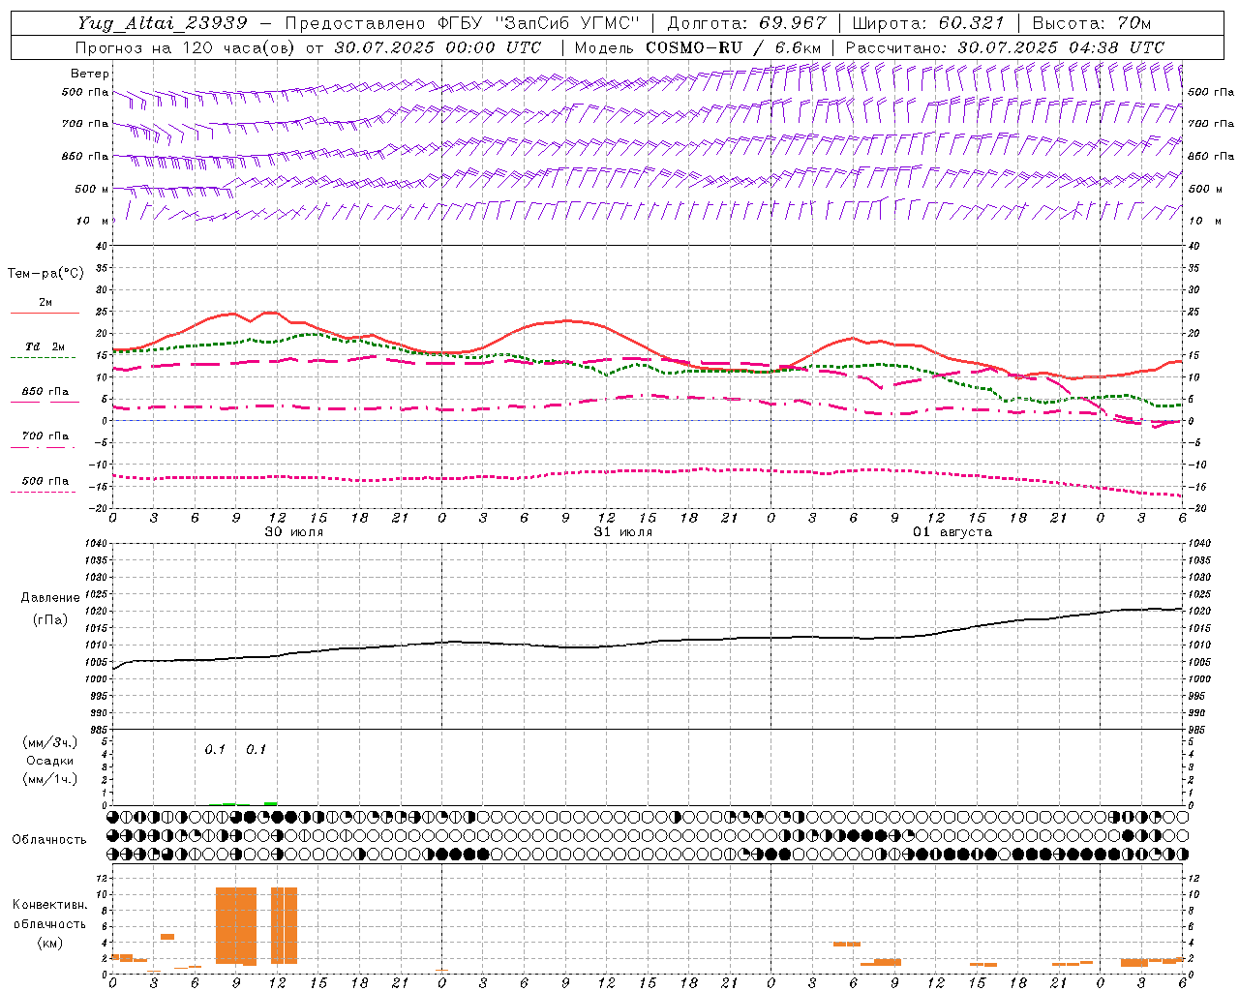The image size is (1239, 991).
Task: Click the 'Облачность' cloud cover label
Action: pyautogui.click(x=49, y=840)
